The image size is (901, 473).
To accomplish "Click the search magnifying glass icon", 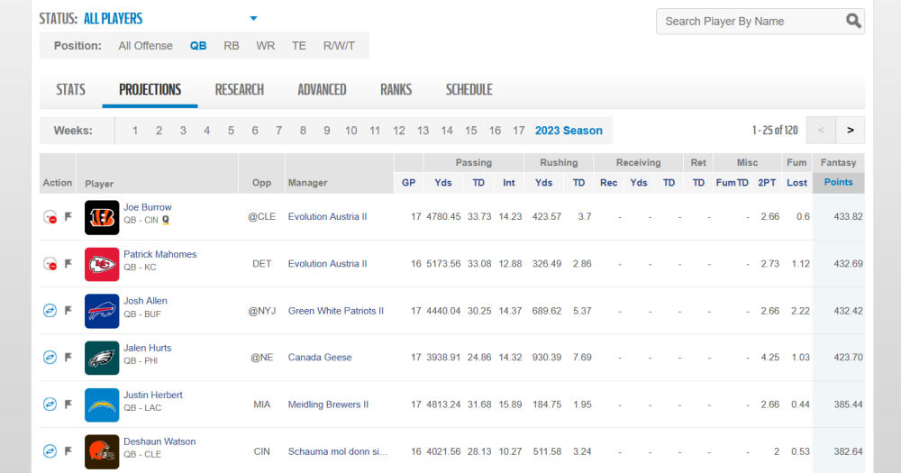I will pos(852,22).
